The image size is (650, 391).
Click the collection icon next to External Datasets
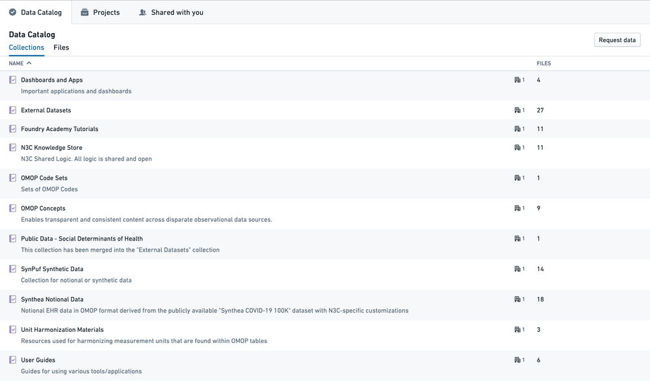13,110
